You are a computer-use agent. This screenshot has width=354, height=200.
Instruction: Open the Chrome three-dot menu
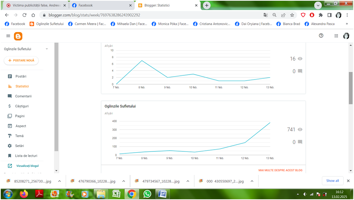point(347,15)
